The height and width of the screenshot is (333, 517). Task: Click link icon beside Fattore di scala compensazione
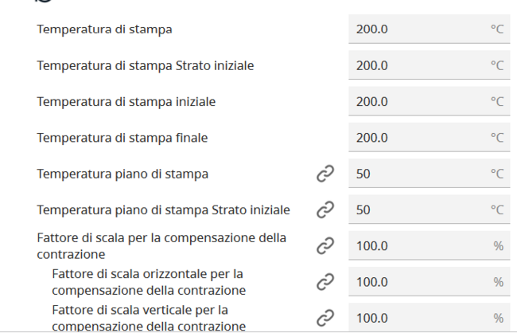click(x=325, y=245)
